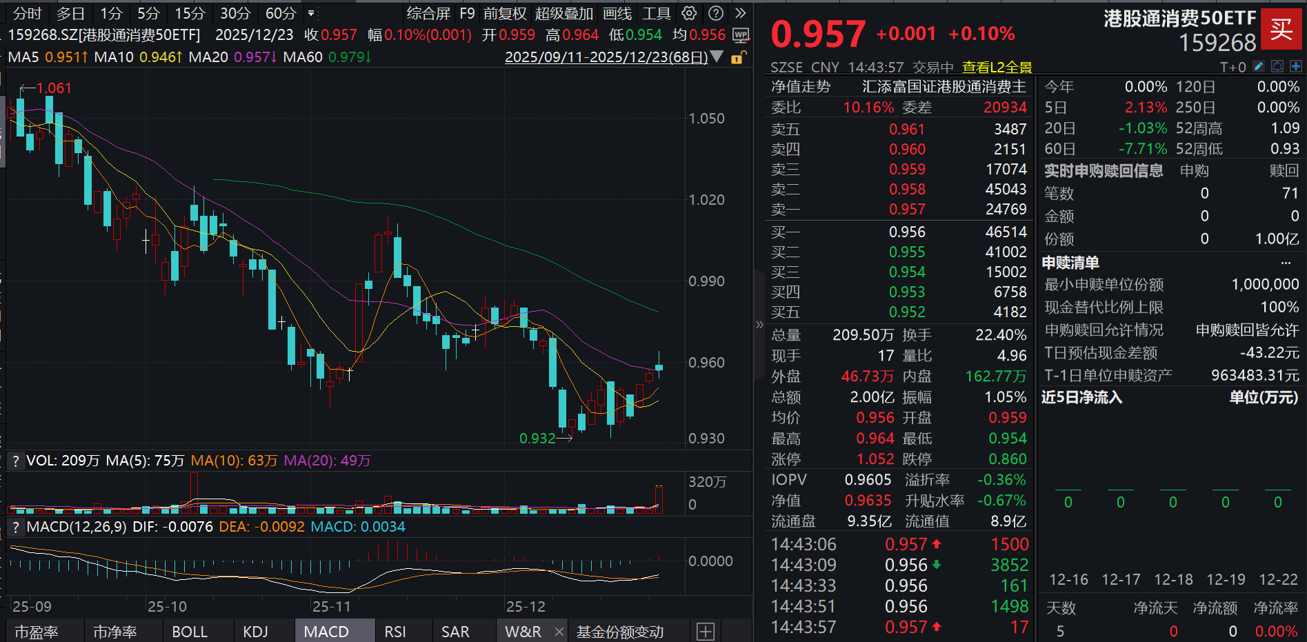
Task: Select the 60分 period
Action: coord(281,13)
